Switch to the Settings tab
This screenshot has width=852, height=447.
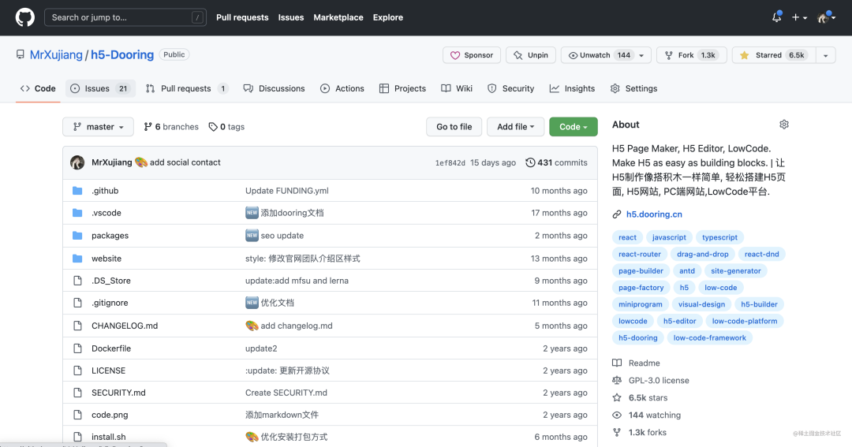[x=633, y=88]
